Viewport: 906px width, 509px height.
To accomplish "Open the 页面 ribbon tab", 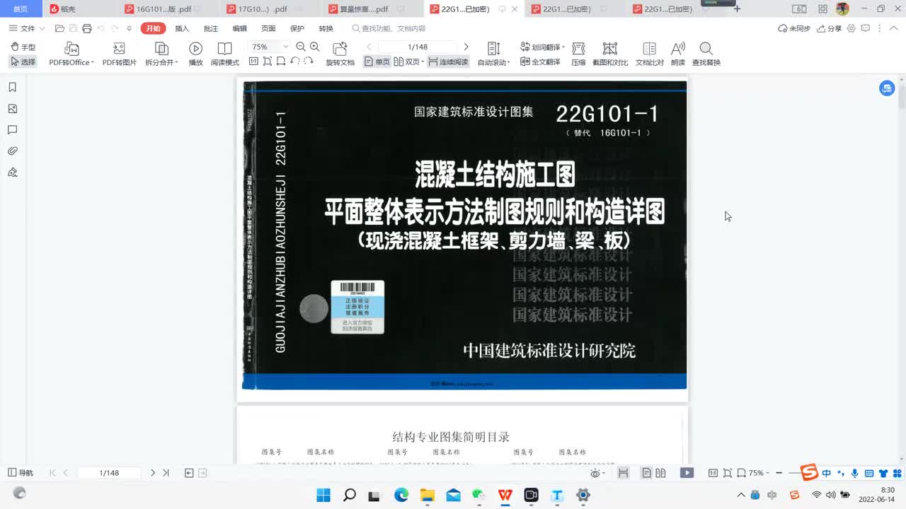I will click(268, 28).
